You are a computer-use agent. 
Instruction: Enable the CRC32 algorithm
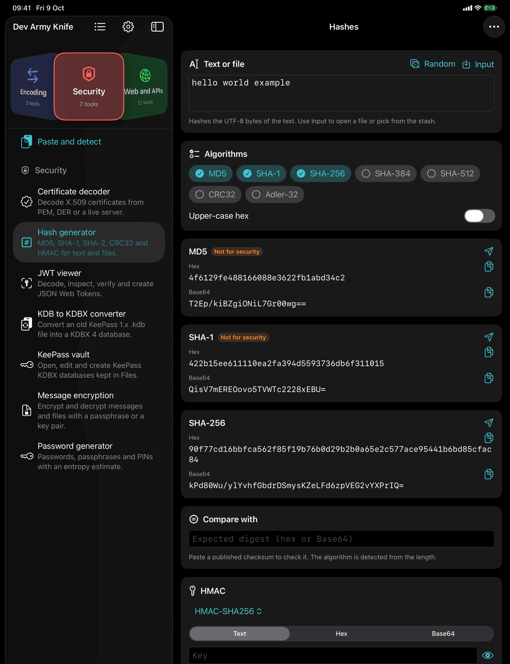click(x=215, y=194)
